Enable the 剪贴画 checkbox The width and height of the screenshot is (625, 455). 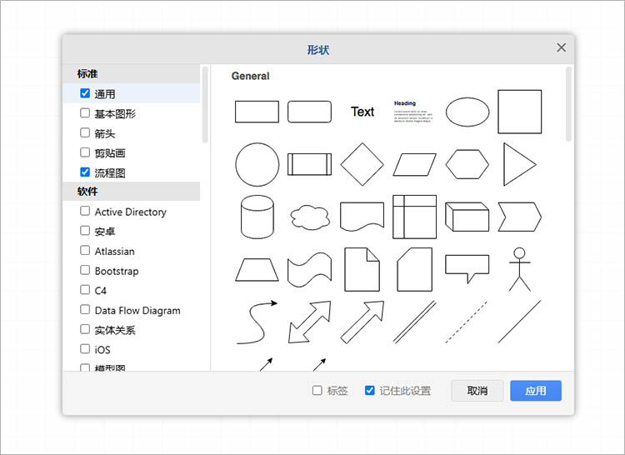(85, 152)
